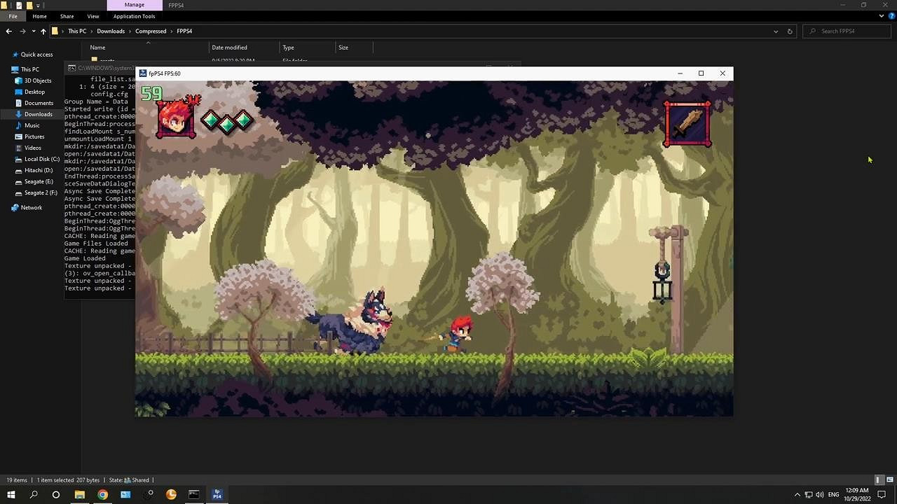Select Seagate (E:) drive in sidebar
The height and width of the screenshot is (504, 897).
[x=39, y=181]
